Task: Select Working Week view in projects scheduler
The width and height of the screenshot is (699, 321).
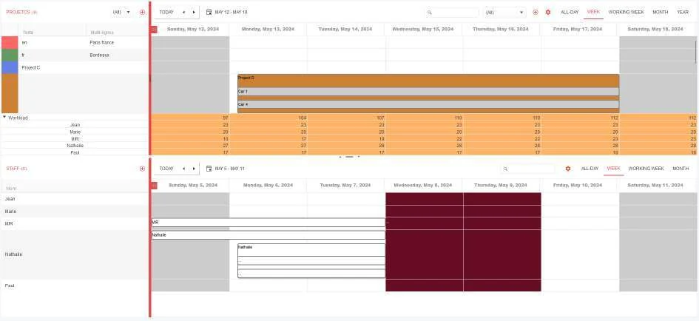Action: 626,13
